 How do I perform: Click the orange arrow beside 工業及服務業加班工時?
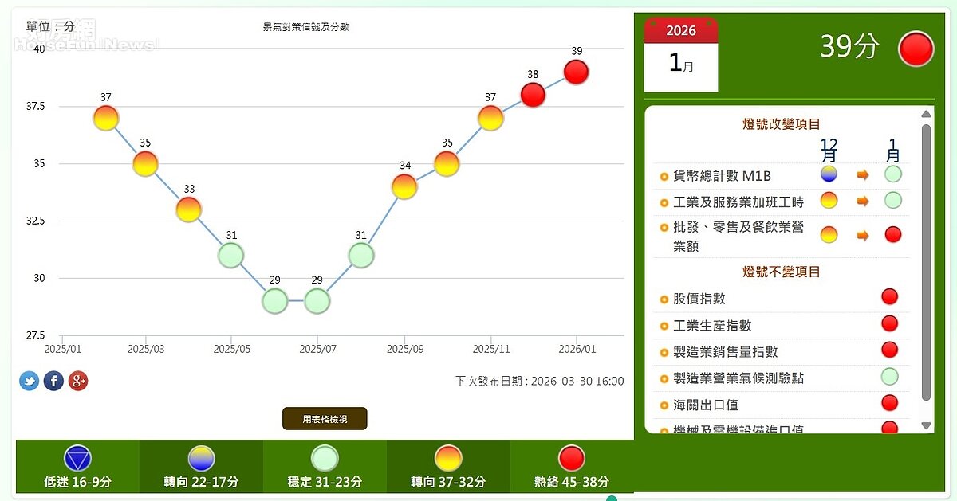[863, 201]
